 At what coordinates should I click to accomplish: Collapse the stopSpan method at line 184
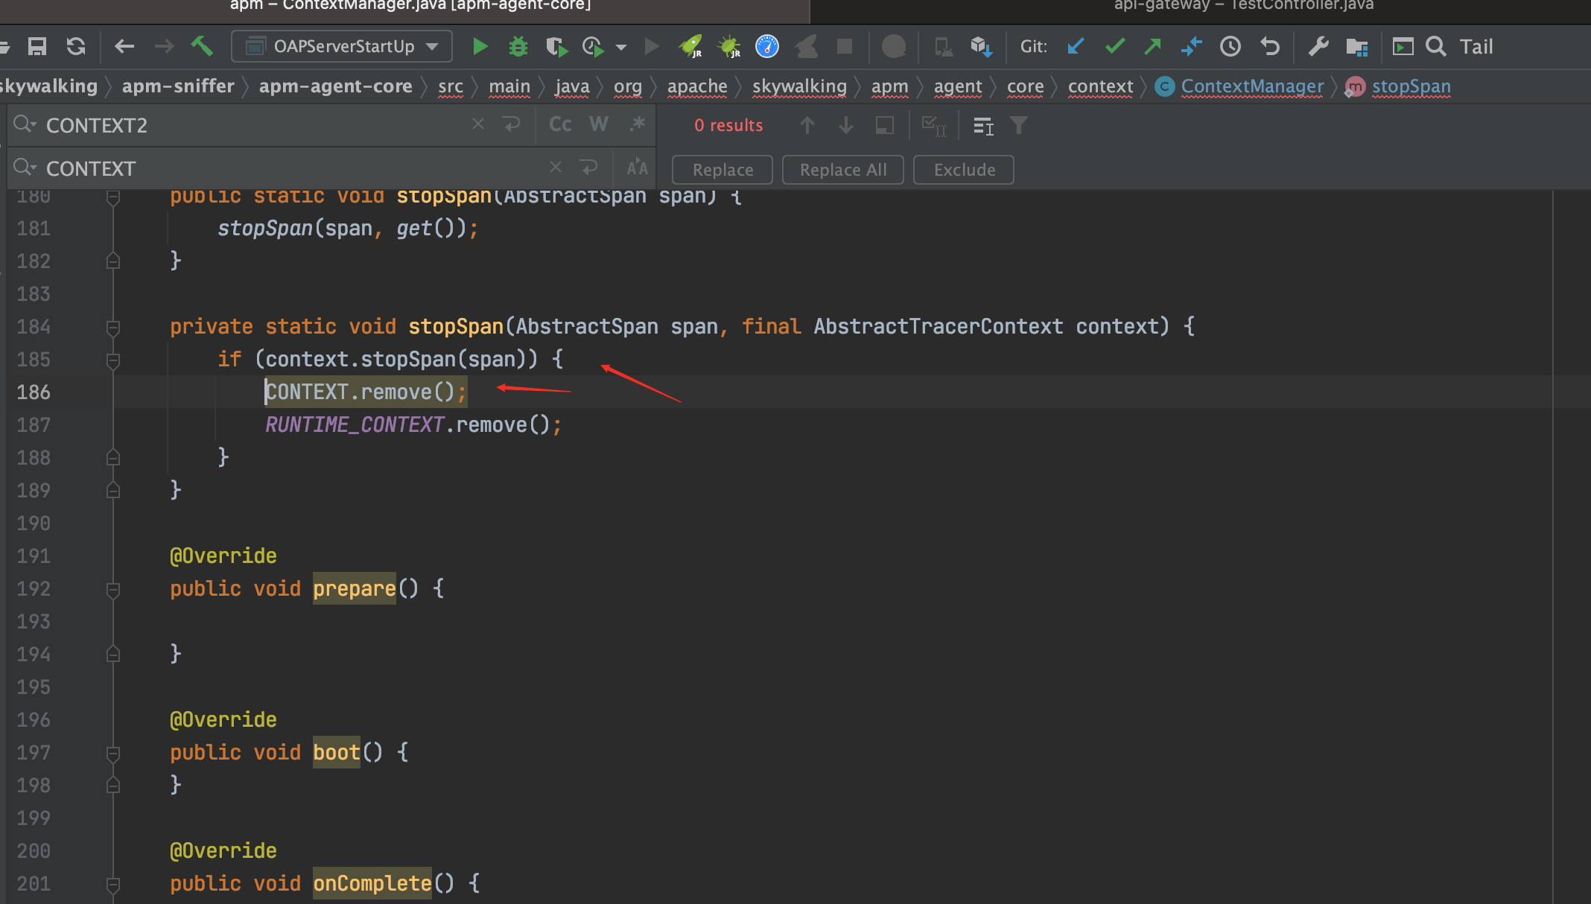(x=113, y=327)
